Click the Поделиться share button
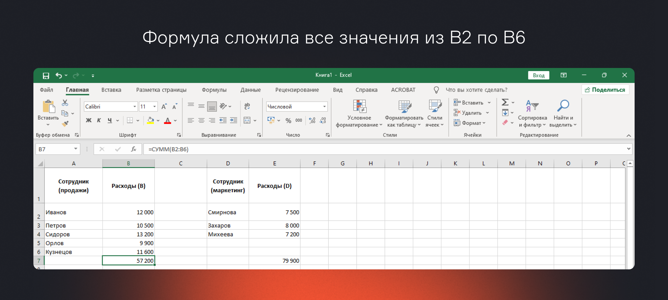Screen dimensions: 668x300 tap(605, 90)
